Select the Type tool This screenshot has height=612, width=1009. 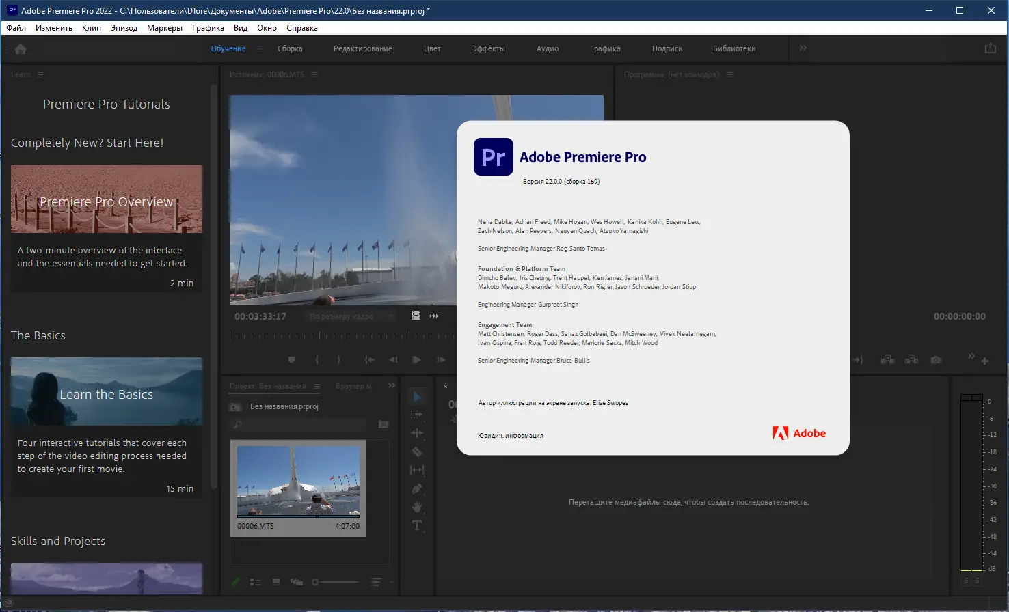click(416, 525)
